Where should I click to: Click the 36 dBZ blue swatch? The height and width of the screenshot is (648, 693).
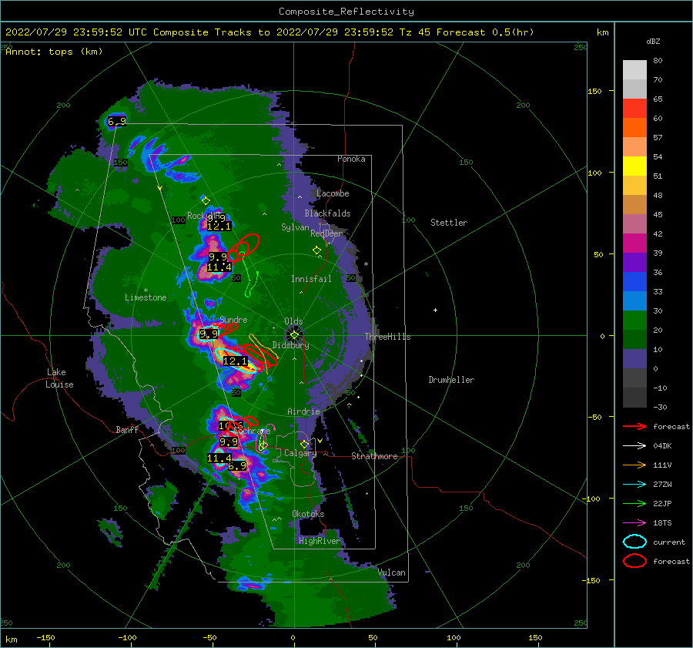pos(634,281)
